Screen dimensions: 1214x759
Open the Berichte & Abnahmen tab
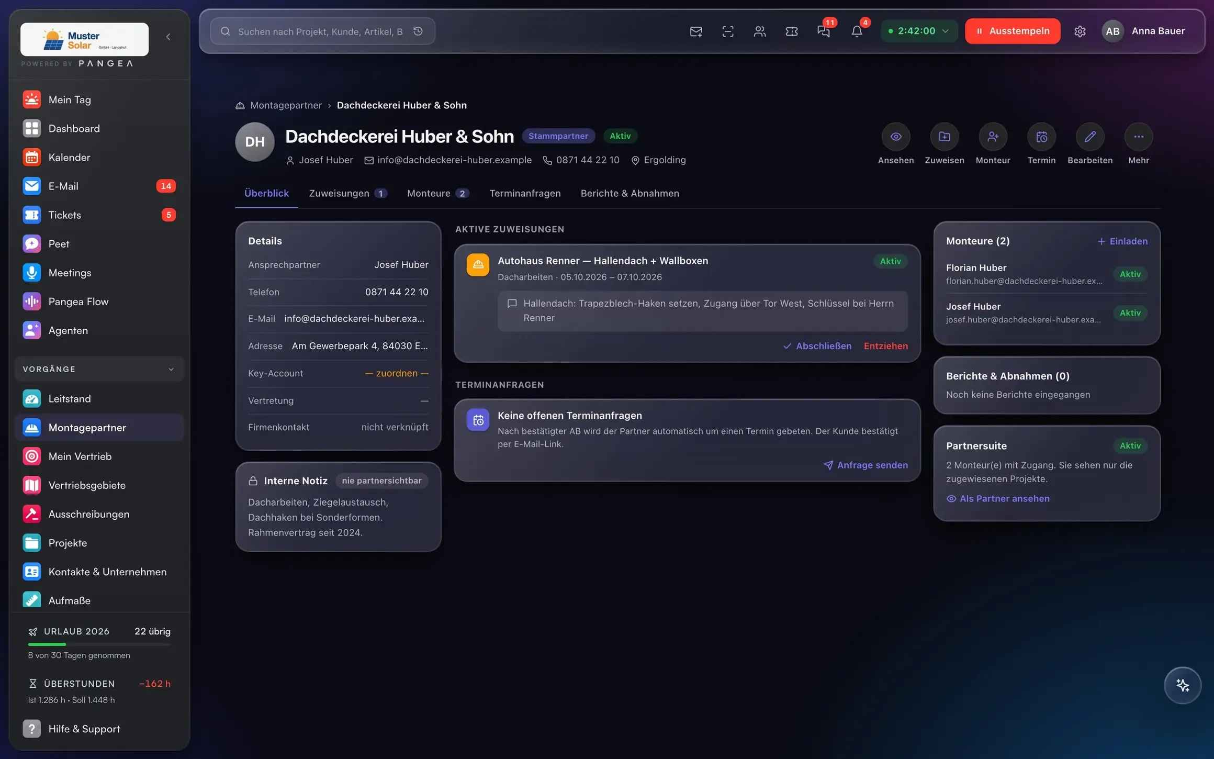point(630,193)
